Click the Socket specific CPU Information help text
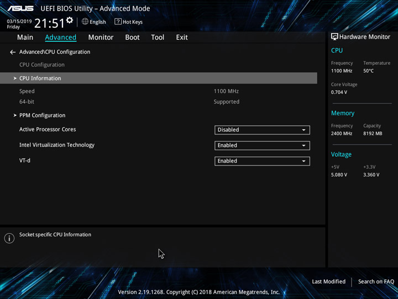 point(55,235)
